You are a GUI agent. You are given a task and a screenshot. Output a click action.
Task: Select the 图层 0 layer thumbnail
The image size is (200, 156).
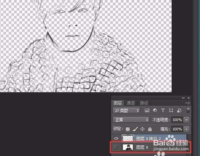coord(128,147)
